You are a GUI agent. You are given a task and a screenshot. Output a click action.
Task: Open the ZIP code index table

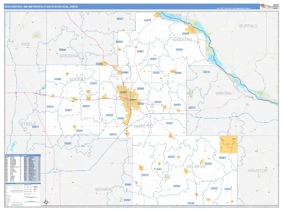(x=23, y=168)
